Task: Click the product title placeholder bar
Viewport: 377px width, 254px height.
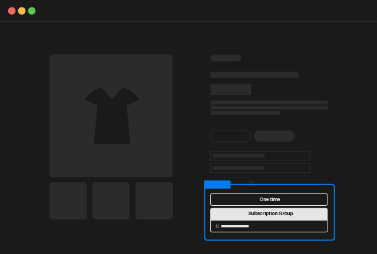Action: 254,75
